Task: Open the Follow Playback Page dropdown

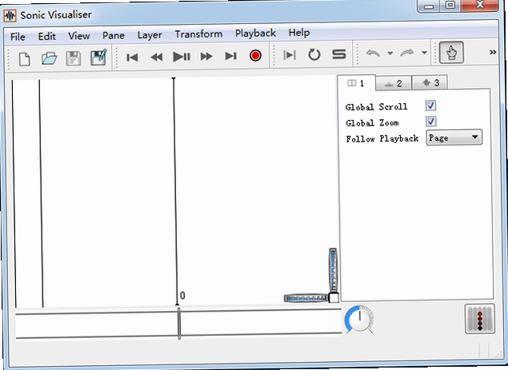Action: click(454, 137)
